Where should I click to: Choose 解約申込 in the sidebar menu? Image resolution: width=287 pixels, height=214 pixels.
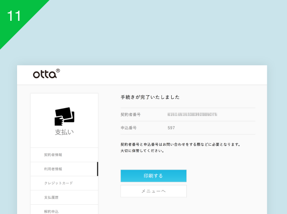pos(52,211)
